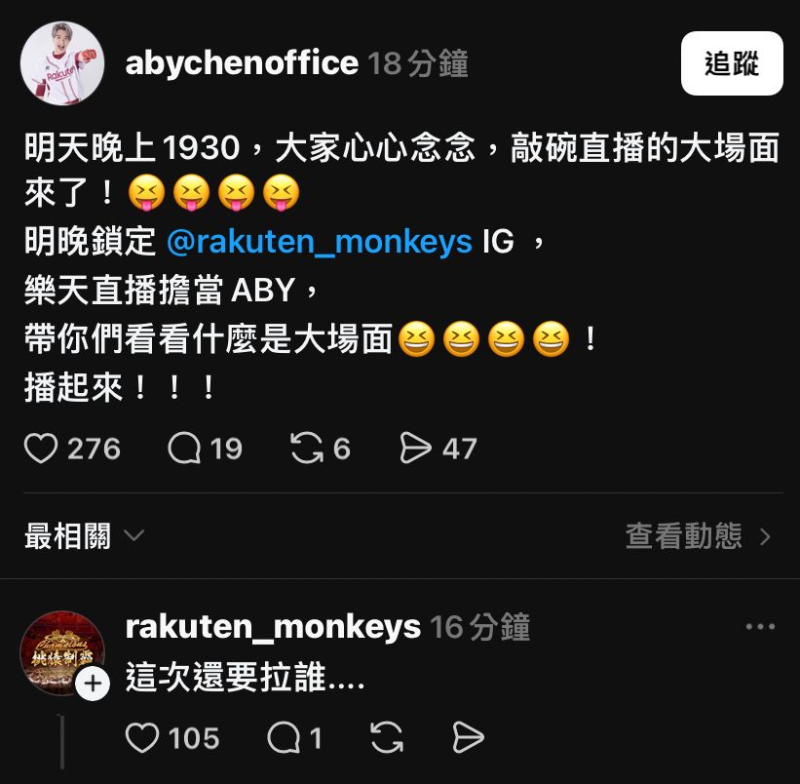Like the rakuten_monkeys reply
Viewport: 800px width, 784px height.
point(142,737)
